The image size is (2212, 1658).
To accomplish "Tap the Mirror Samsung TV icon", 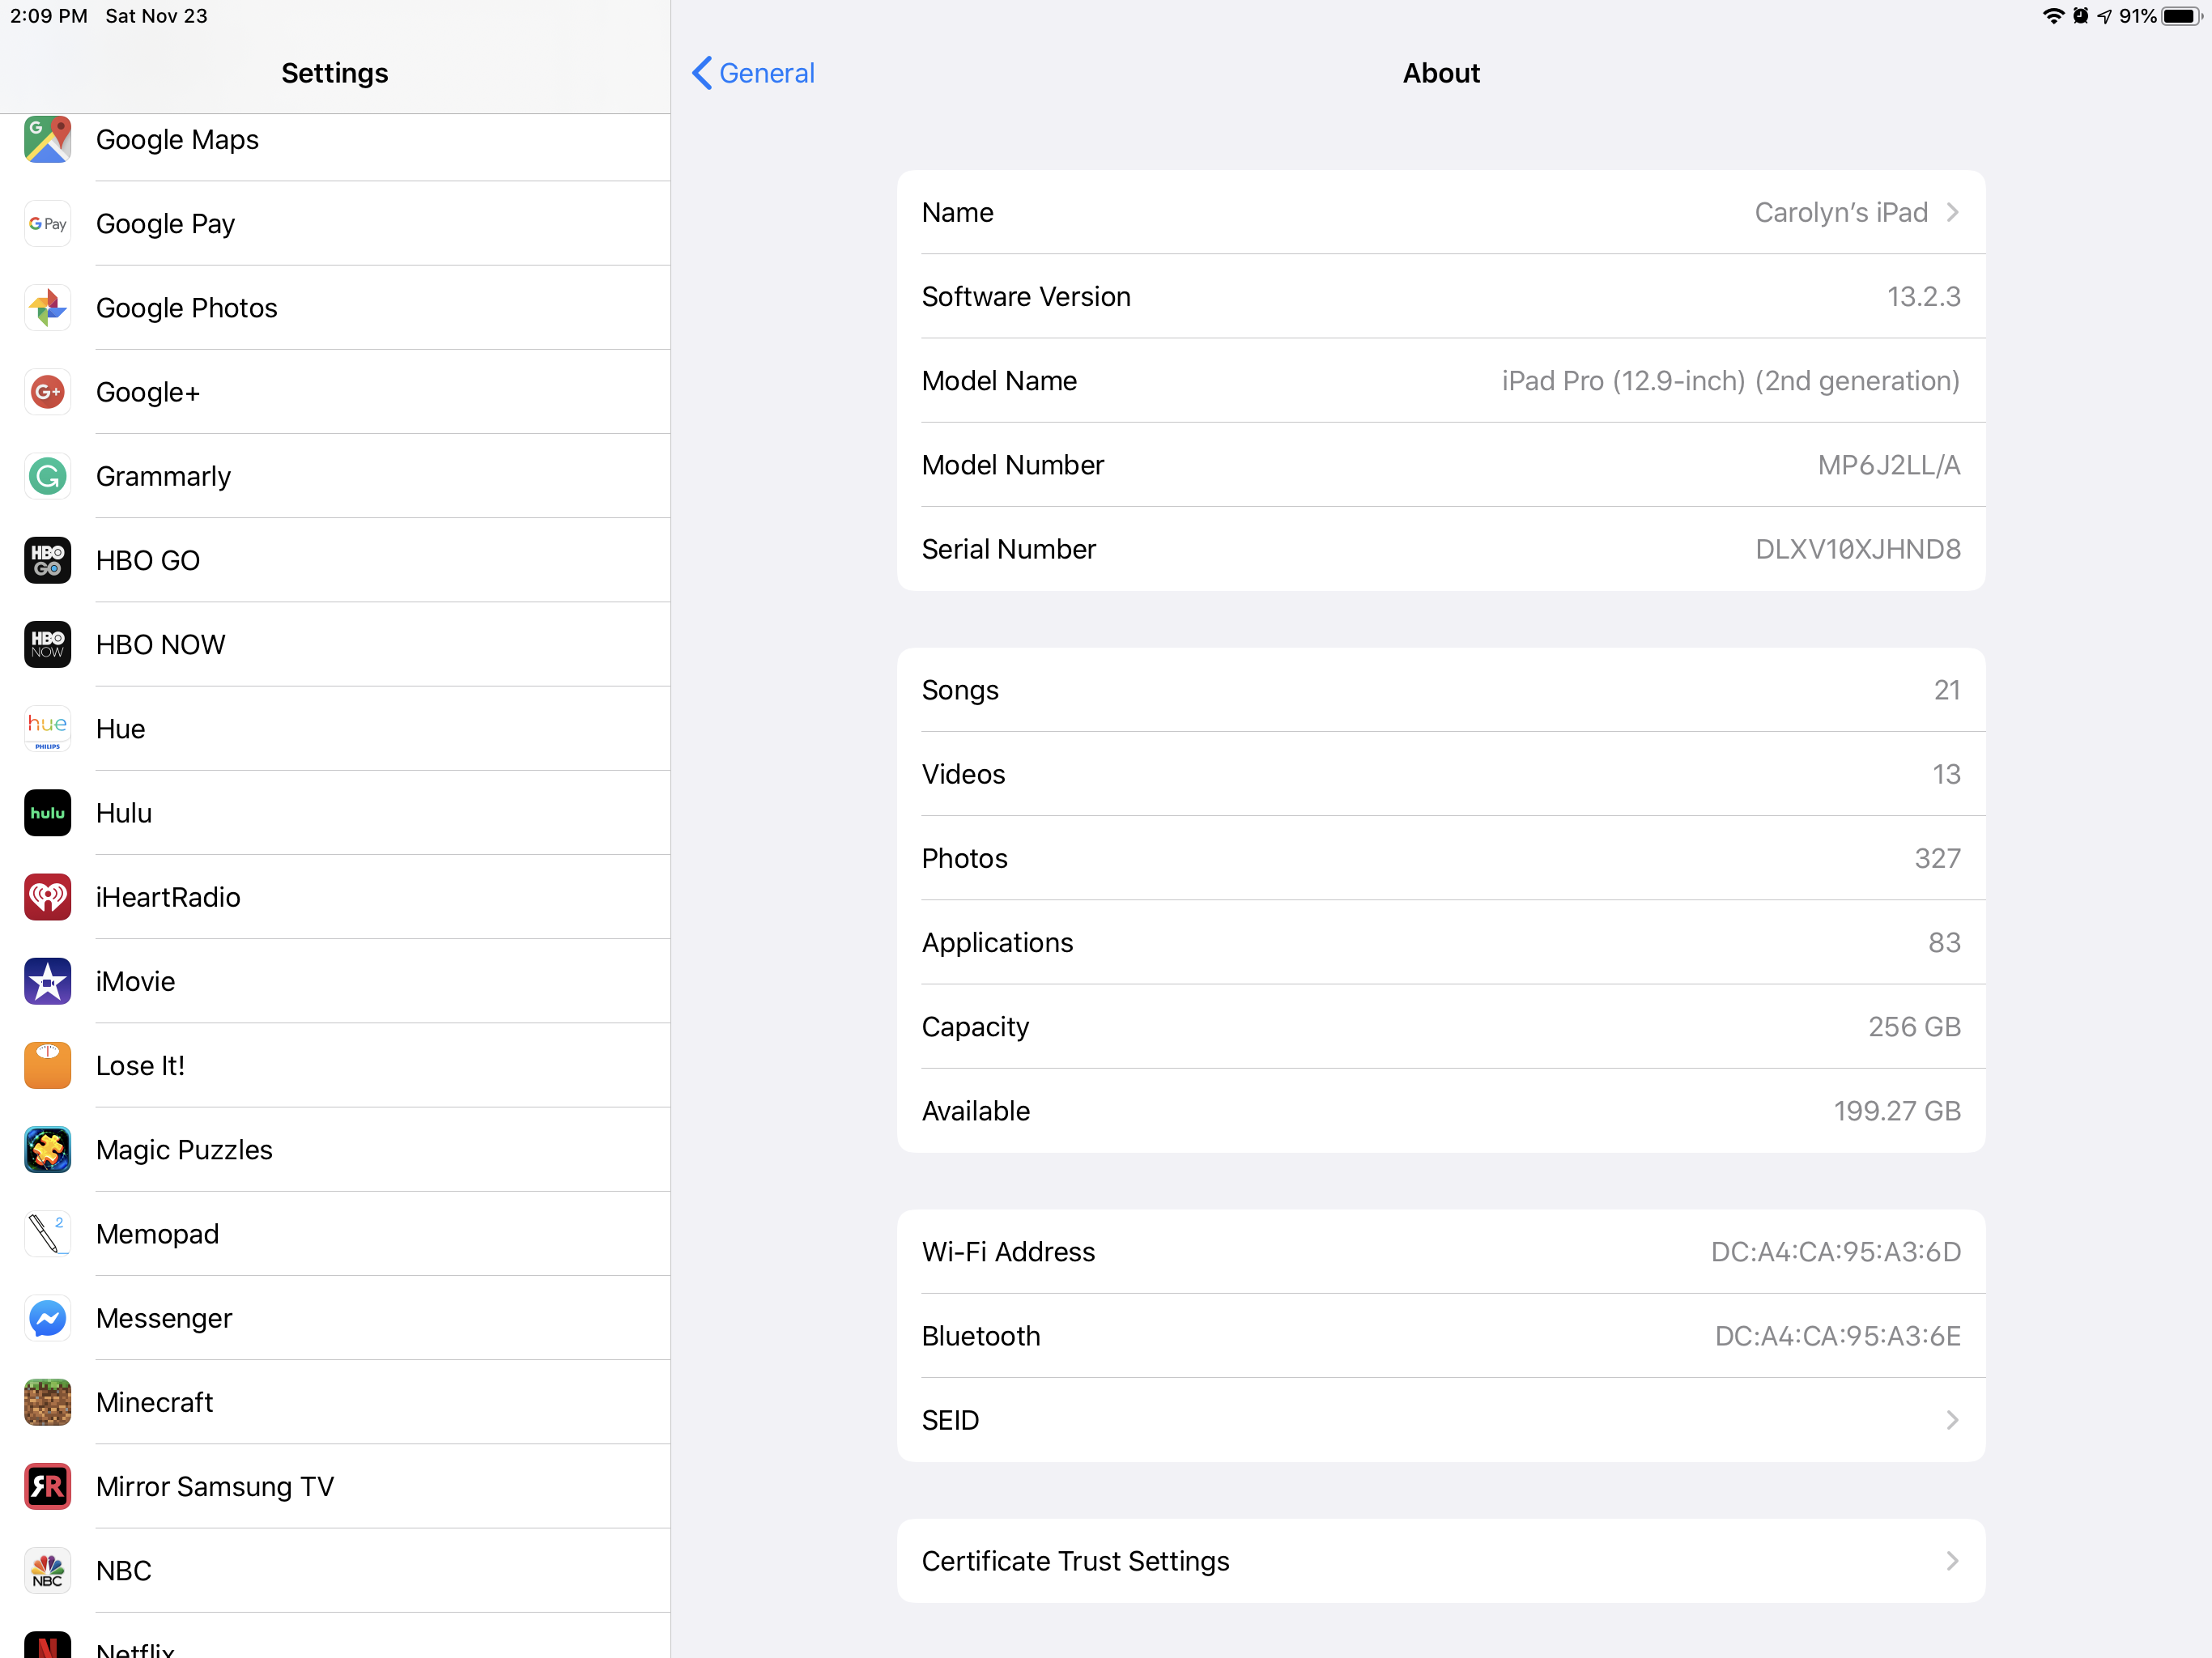I will click(x=47, y=1486).
